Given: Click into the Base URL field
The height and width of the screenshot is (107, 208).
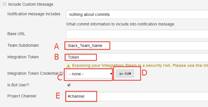Looking at the screenshot, I should 137,34.
